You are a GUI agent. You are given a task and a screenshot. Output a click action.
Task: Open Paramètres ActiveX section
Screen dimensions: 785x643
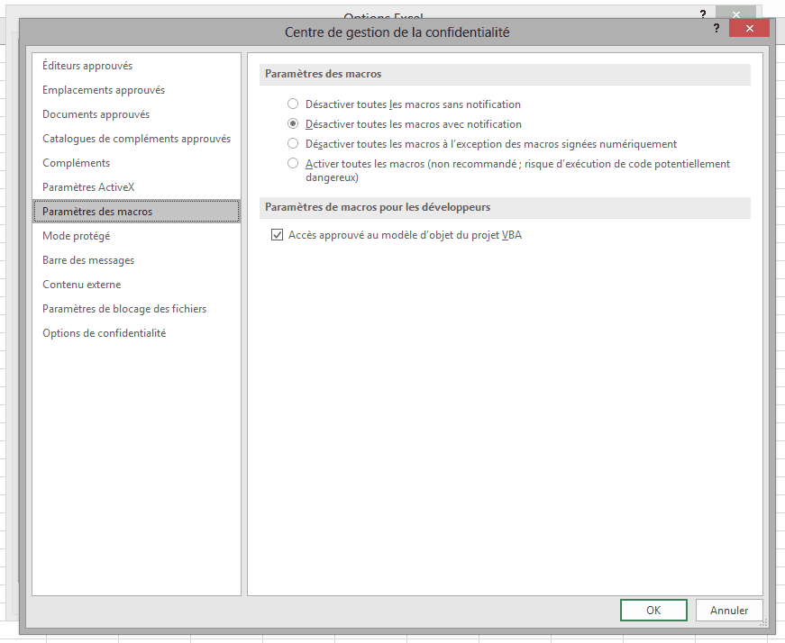[136, 187]
